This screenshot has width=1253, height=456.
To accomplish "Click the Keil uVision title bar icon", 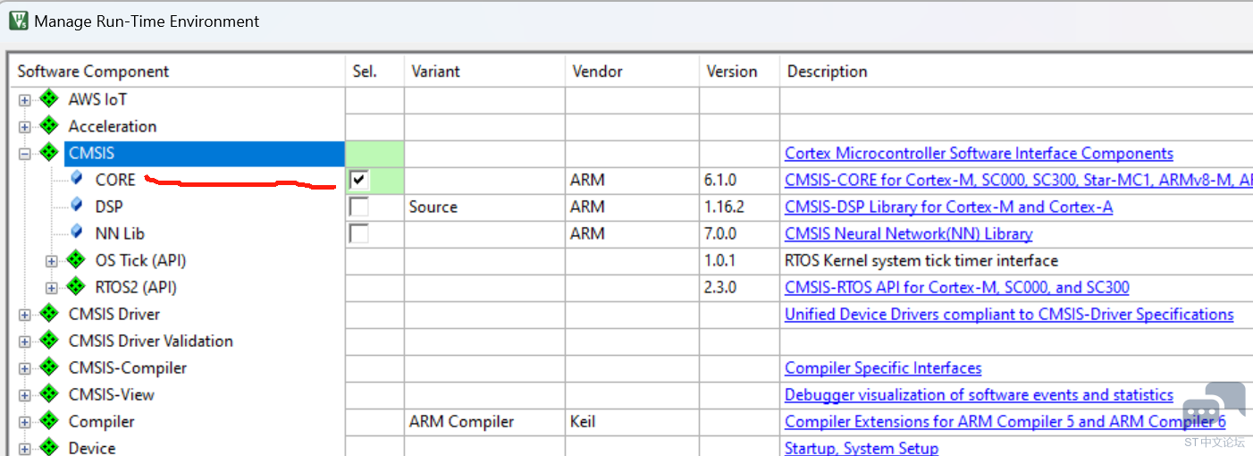I will pos(18,21).
